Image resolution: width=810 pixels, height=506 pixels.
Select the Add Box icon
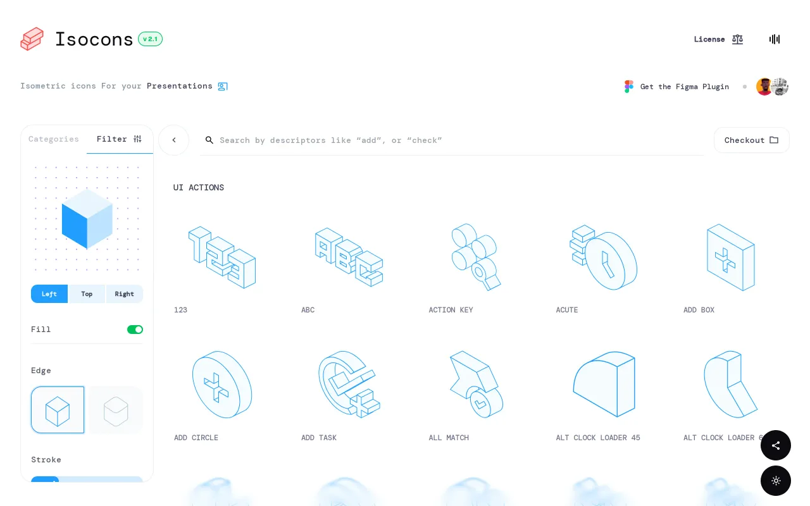tap(731, 257)
